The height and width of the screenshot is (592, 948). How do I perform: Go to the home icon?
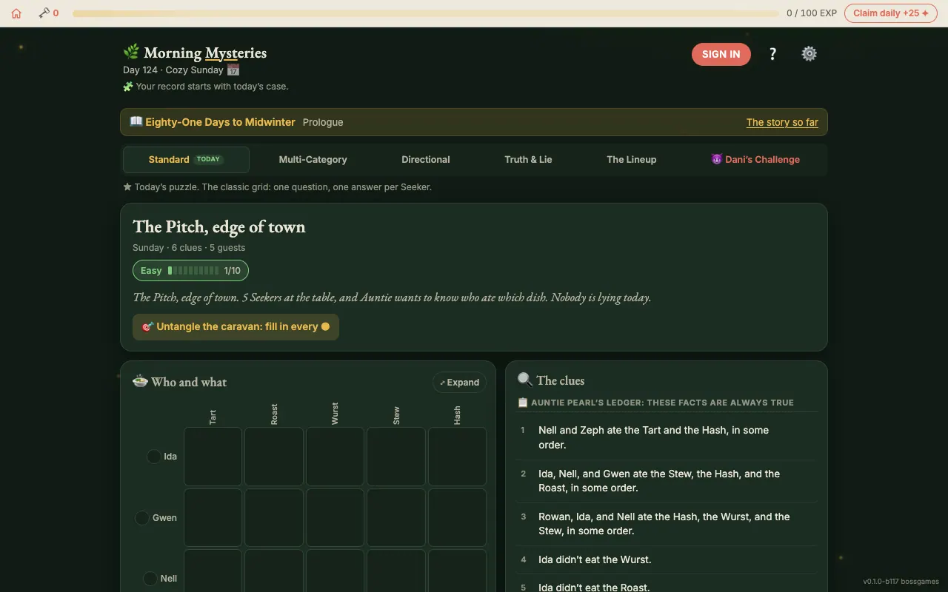[x=16, y=13]
